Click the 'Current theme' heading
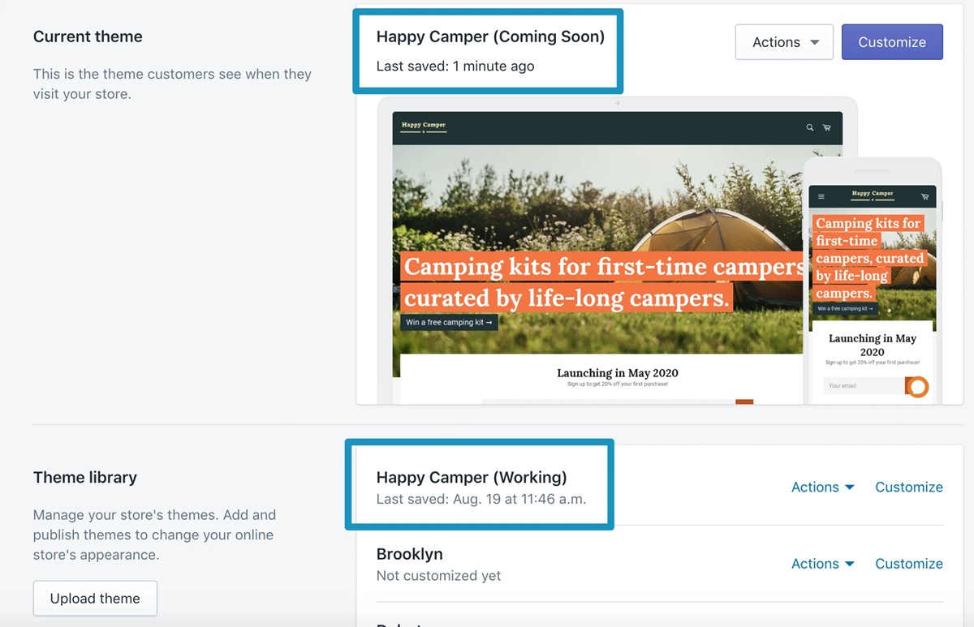The image size is (974, 627). pos(88,37)
